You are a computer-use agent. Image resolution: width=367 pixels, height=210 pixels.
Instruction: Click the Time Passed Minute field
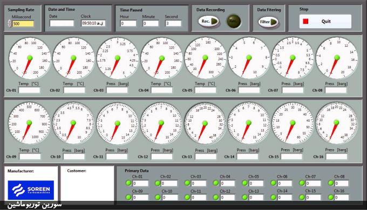coord(151,23)
